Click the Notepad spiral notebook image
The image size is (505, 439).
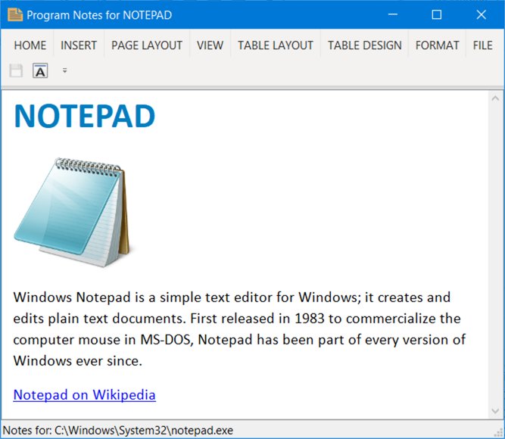73,212
